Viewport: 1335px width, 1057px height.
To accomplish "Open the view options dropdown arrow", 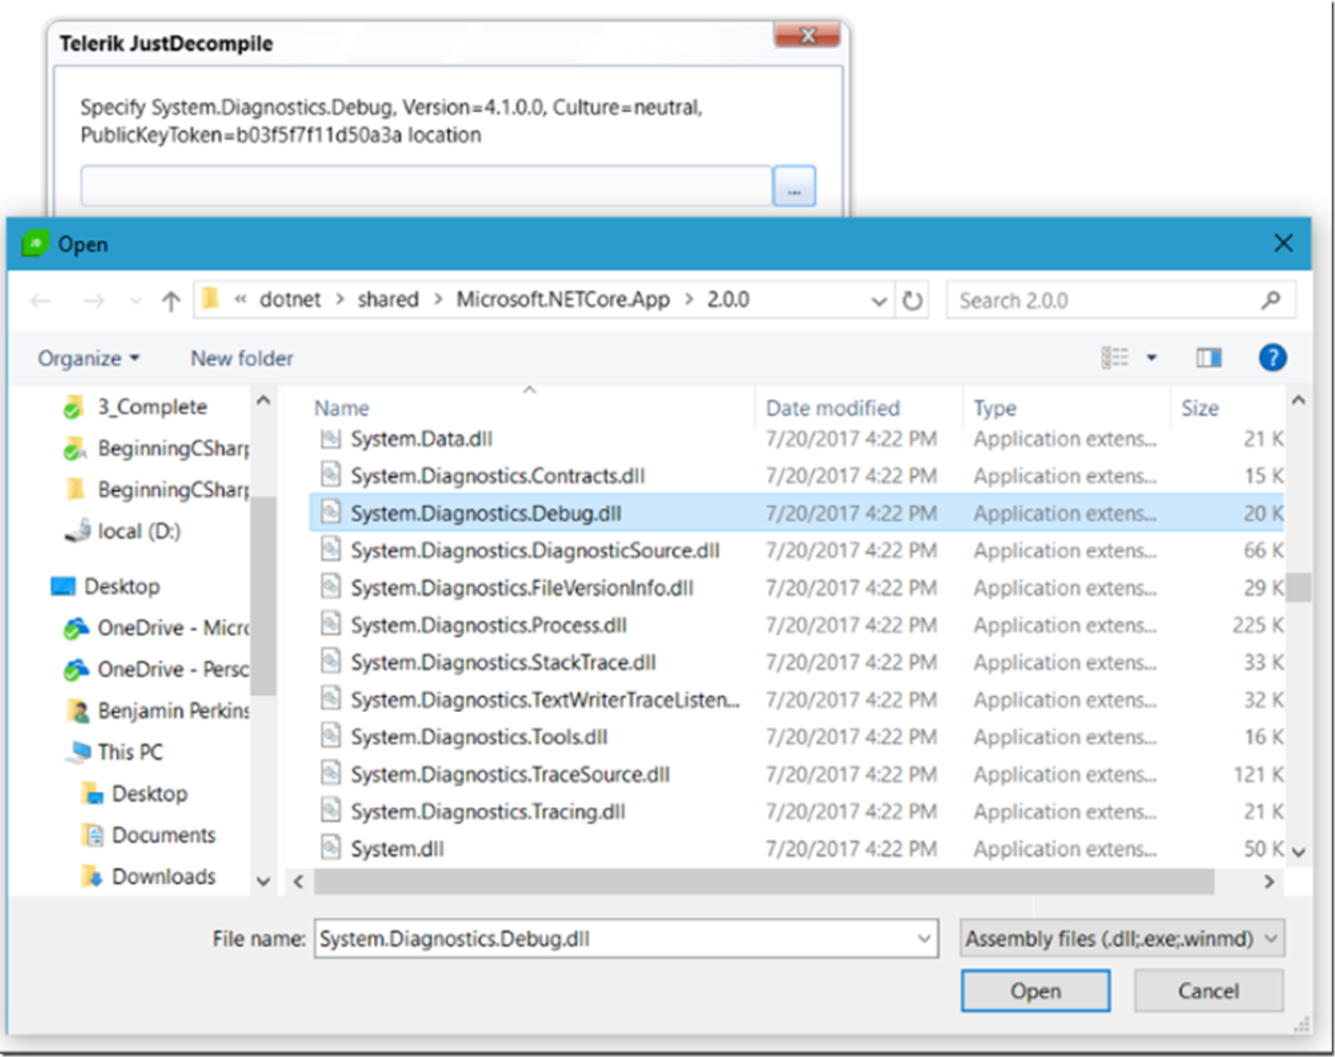I will [1151, 358].
